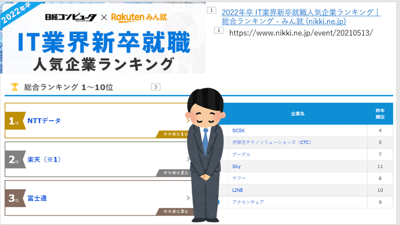Open アクセンチュア company link in table
Image resolution: width=400 pixels, height=225 pixels.
pos(248,202)
